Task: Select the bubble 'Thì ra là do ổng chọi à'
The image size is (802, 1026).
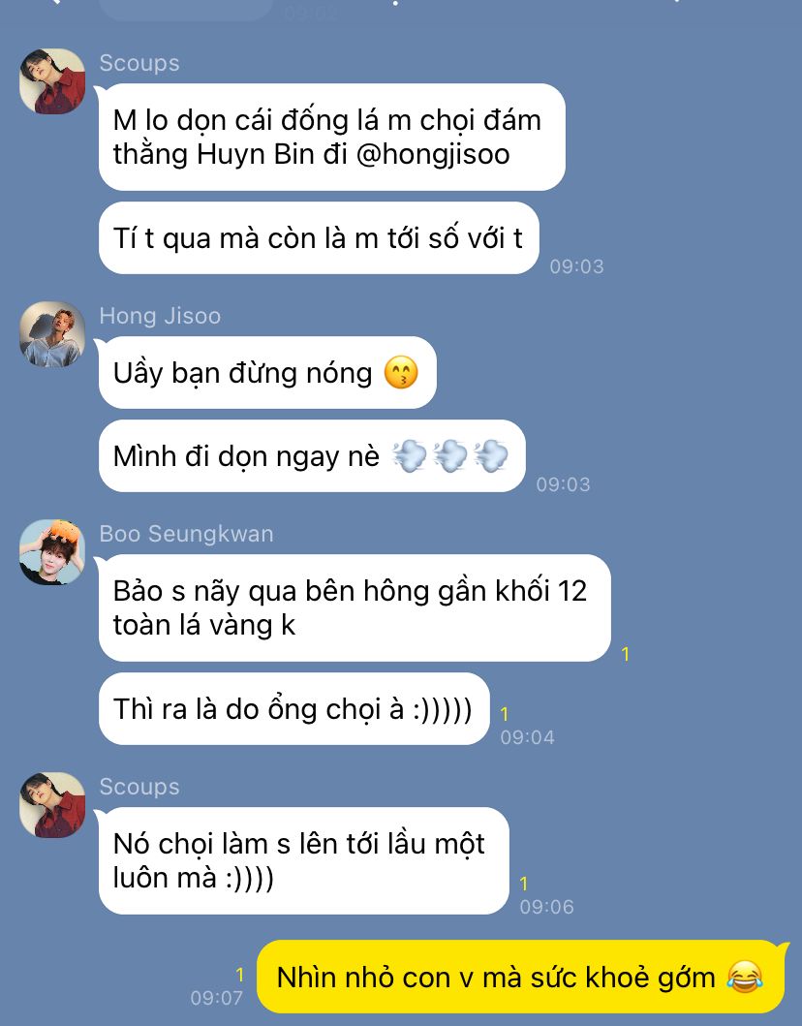Action: pyautogui.click(x=293, y=709)
